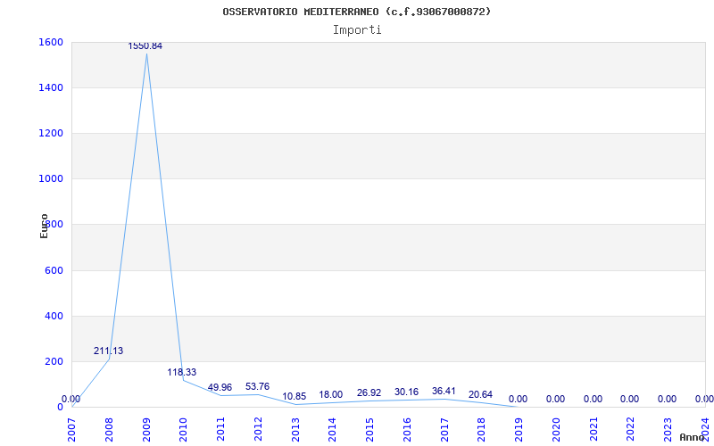Click the 18.00 data label
This screenshot has height=446, width=714.
coord(330,394)
